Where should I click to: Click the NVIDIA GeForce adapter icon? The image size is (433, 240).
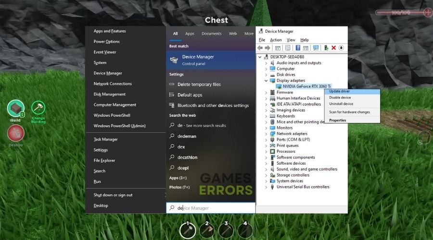(x=279, y=86)
